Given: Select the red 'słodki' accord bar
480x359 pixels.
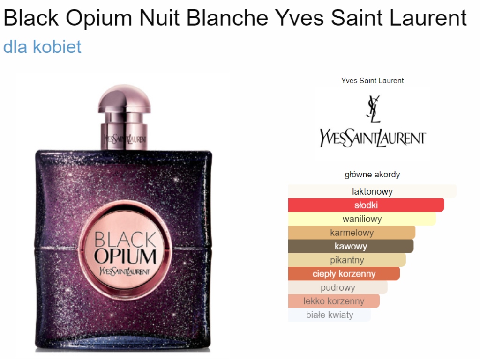Looking at the screenshot, I should coord(366,205).
